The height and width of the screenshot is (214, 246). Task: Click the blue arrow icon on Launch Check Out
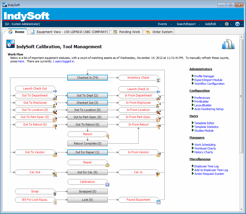tap(55, 91)
